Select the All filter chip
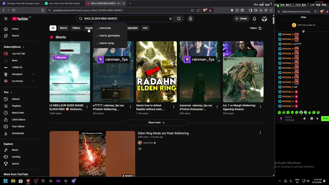Screen dimensions: 329x185 tap(53, 28)
